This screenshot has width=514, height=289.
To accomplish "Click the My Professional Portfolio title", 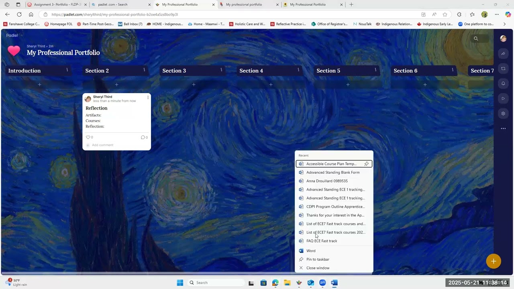I will 63,53.
